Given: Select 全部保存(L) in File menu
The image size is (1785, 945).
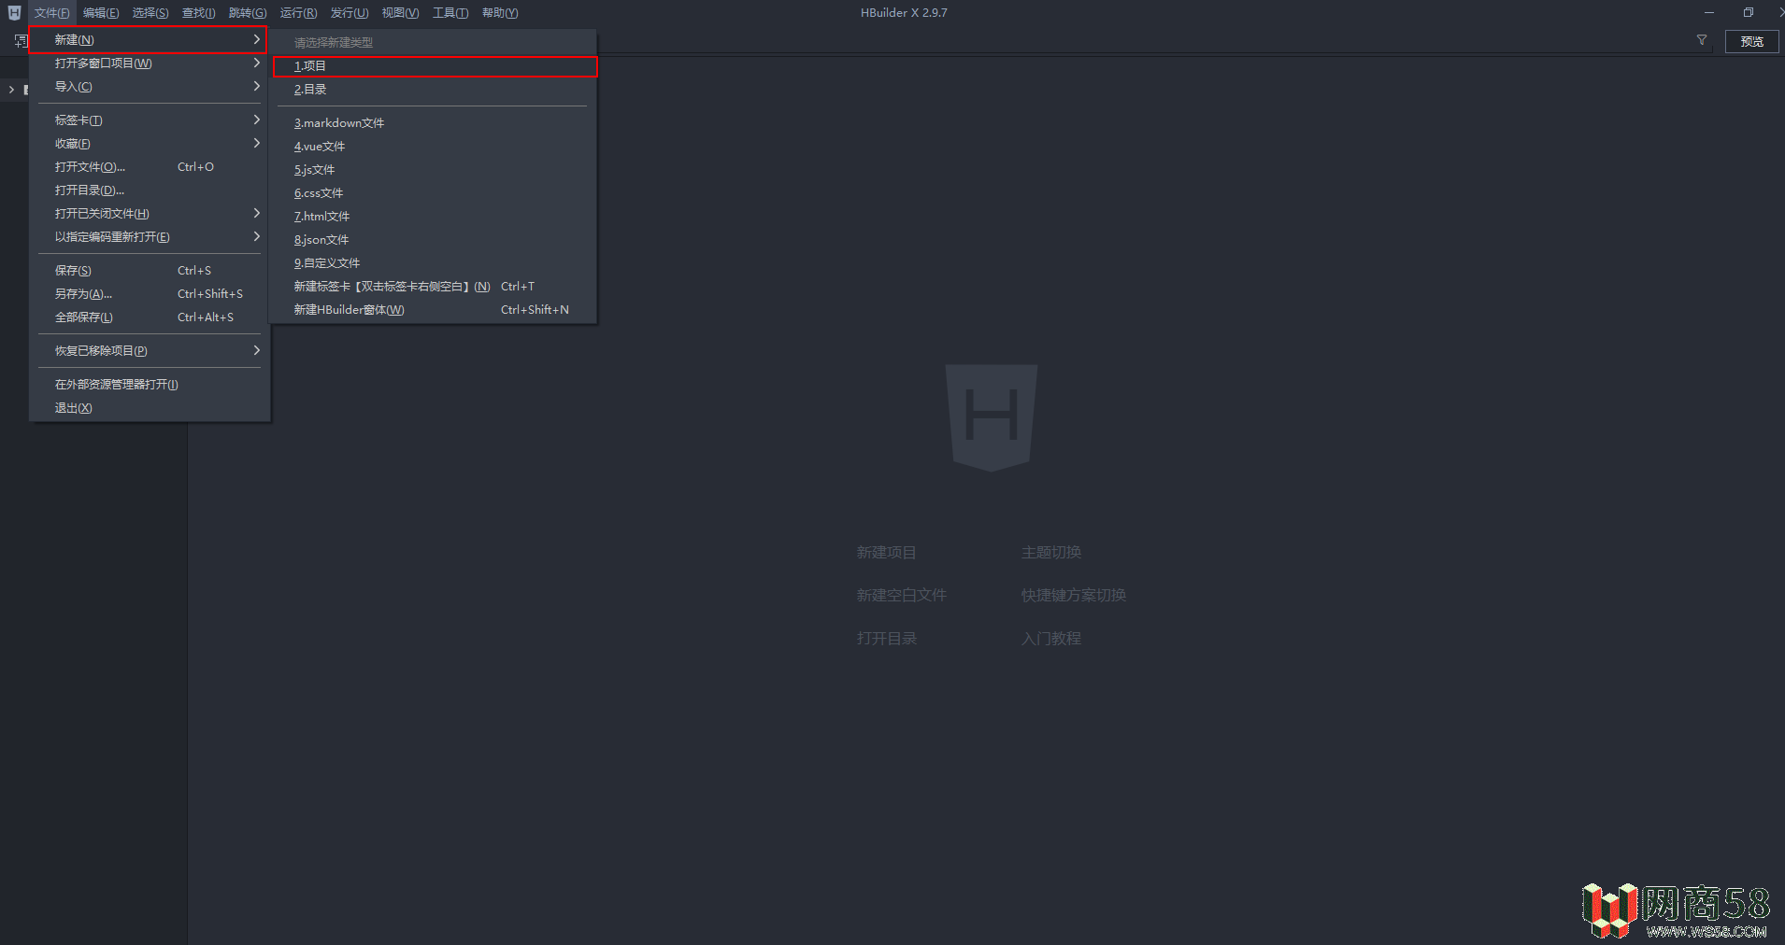Looking at the screenshot, I should [150, 317].
